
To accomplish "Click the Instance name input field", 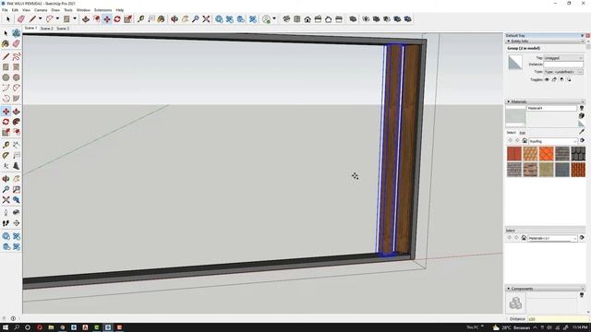I will (563, 65).
